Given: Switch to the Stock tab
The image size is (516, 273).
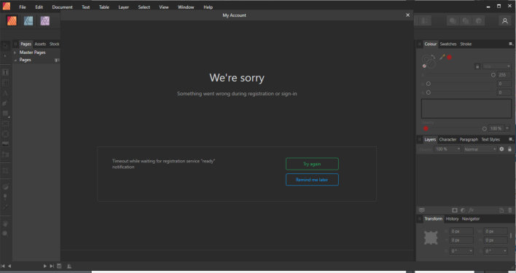Looking at the screenshot, I should (55, 44).
